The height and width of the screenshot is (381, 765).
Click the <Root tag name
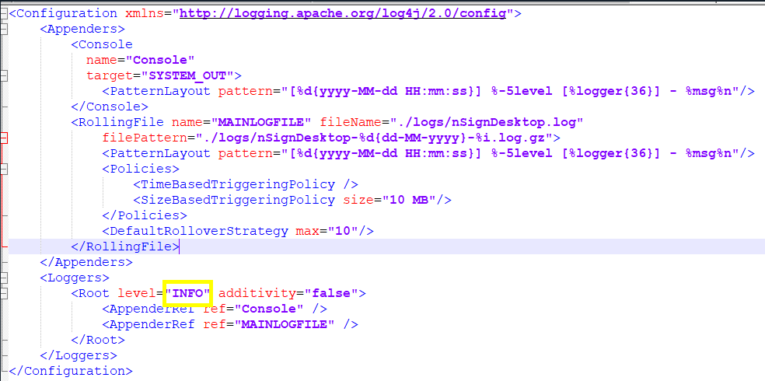(x=89, y=293)
